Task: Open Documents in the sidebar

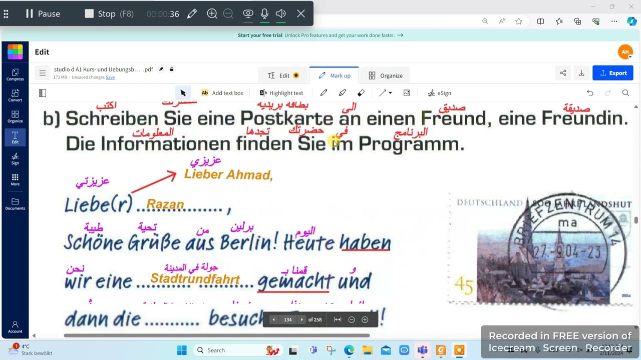Action: tap(15, 204)
